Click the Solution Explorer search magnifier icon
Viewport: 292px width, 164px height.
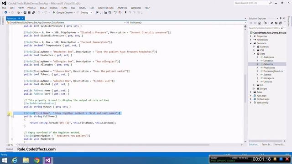[x=282, y=28]
